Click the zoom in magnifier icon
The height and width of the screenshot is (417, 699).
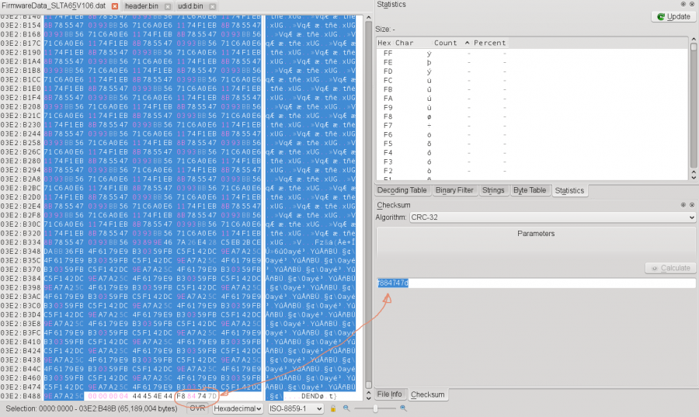403,408
